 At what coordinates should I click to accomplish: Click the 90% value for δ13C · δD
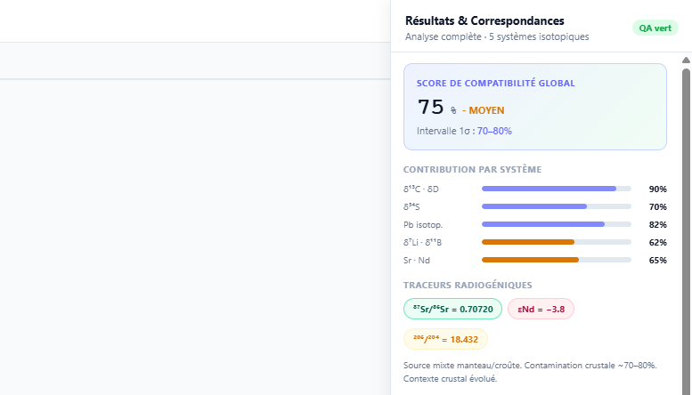(657, 189)
